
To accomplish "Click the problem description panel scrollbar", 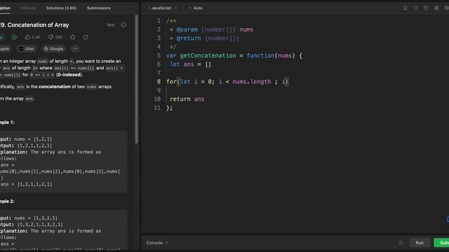I will (137, 79).
